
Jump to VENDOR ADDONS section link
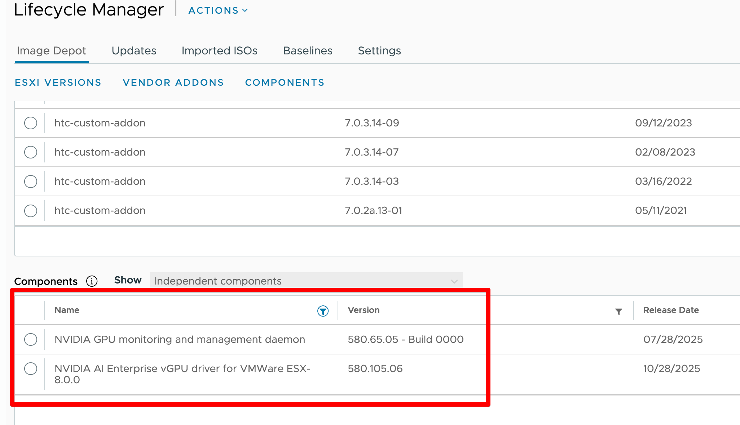point(173,82)
